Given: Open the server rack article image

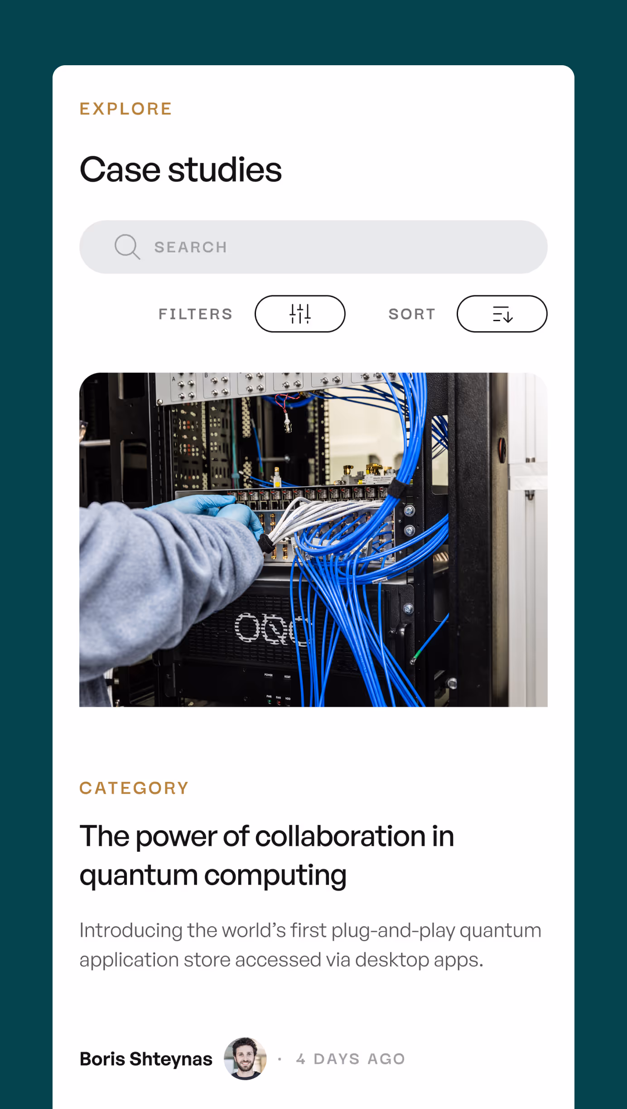Looking at the screenshot, I should (x=313, y=540).
